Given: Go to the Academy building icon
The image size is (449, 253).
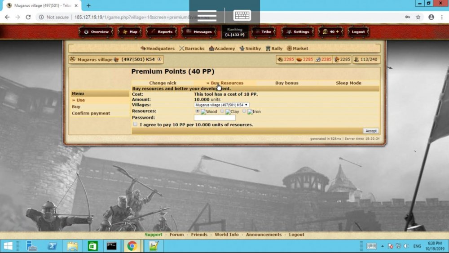Looking at the screenshot, I should (x=211, y=49).
